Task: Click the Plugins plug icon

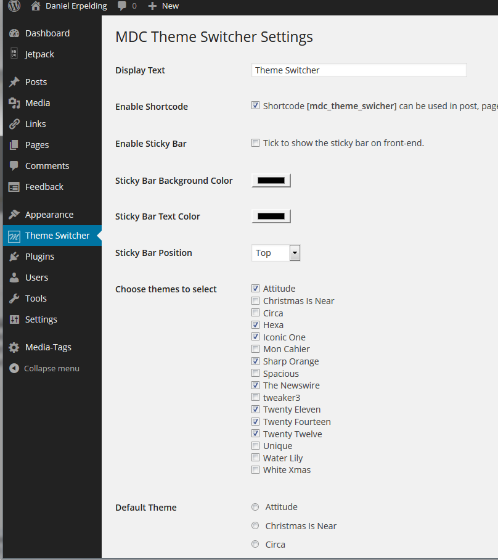Action: click(x=14, y=257)
